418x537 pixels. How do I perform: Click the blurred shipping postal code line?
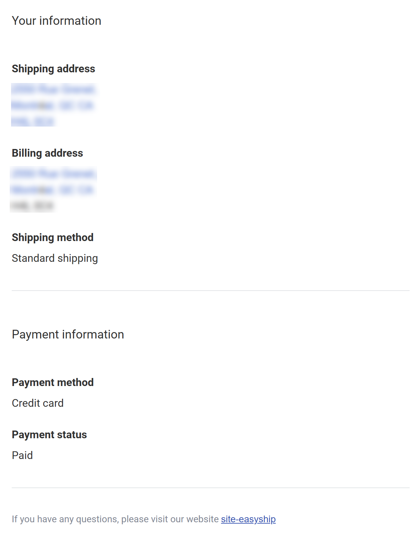(x=32, y=121)
